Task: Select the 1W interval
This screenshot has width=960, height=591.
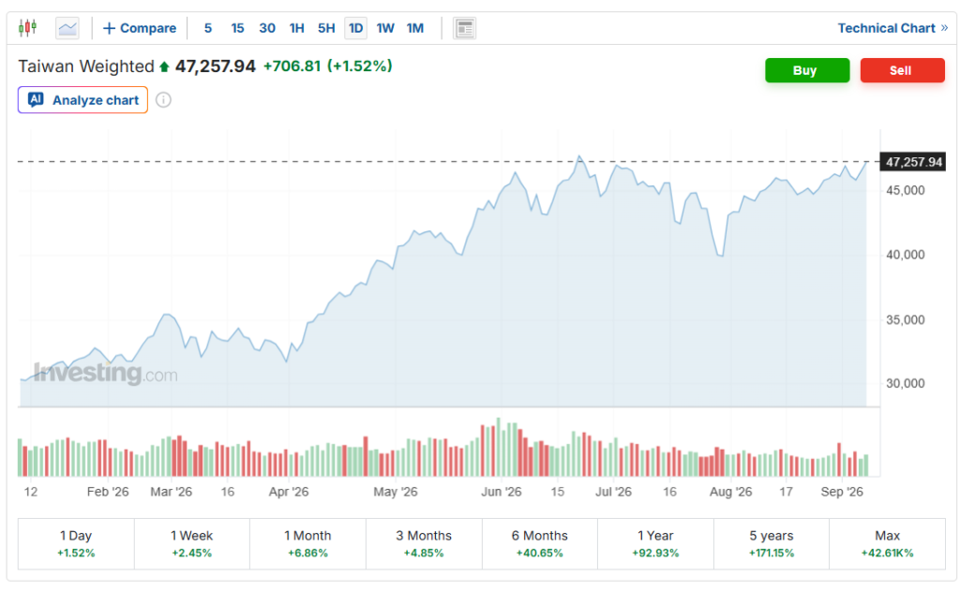Action: (385, 28)
